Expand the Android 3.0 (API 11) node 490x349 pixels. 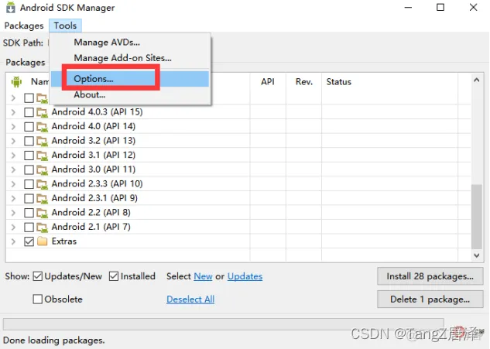point(13,169)
